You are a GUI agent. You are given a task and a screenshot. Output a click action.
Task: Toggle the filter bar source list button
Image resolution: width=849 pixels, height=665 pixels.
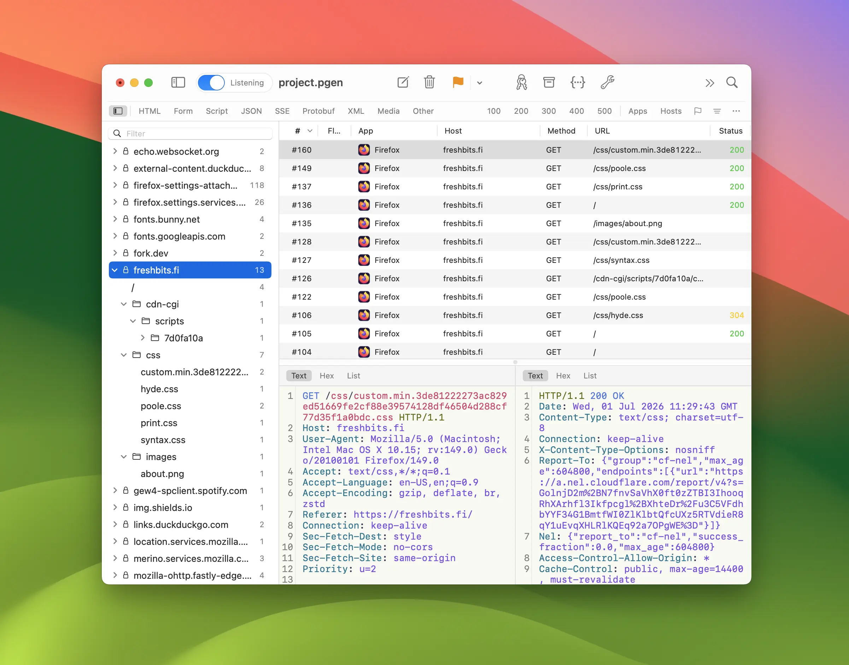[118, 111]
